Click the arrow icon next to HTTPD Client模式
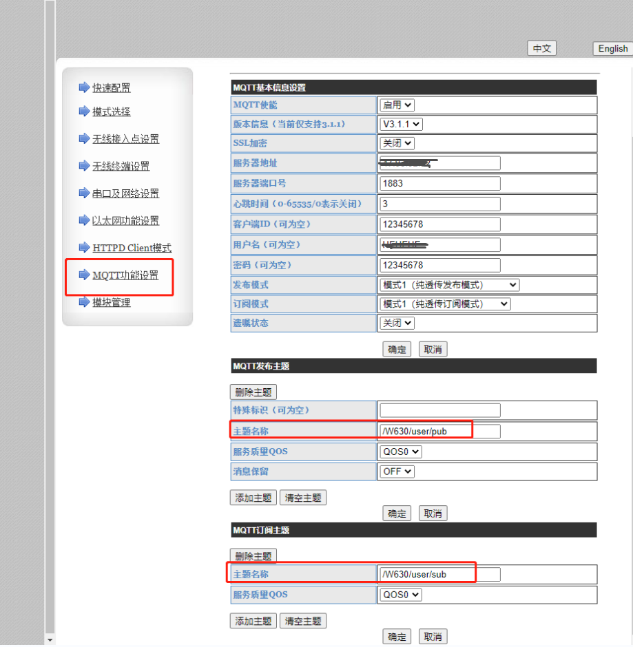 point(84,248)
